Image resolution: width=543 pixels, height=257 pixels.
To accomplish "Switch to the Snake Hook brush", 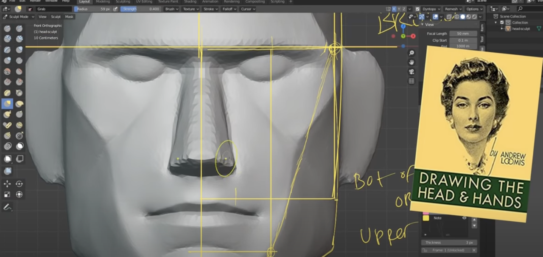I will click(x=7, y=114).
